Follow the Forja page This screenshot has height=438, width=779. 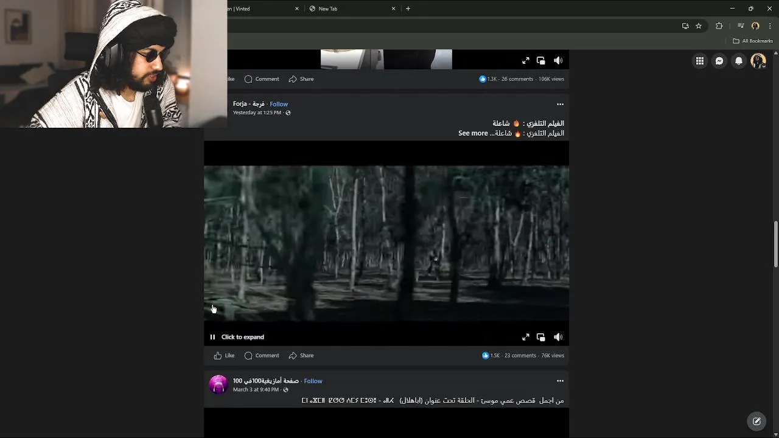[279, 104]
